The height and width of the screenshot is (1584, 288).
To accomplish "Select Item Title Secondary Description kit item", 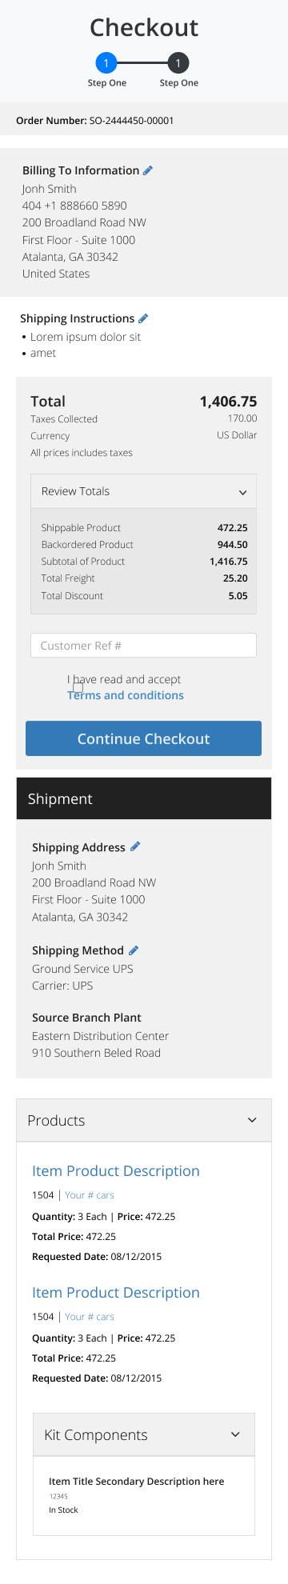I will pos(136,1482).
